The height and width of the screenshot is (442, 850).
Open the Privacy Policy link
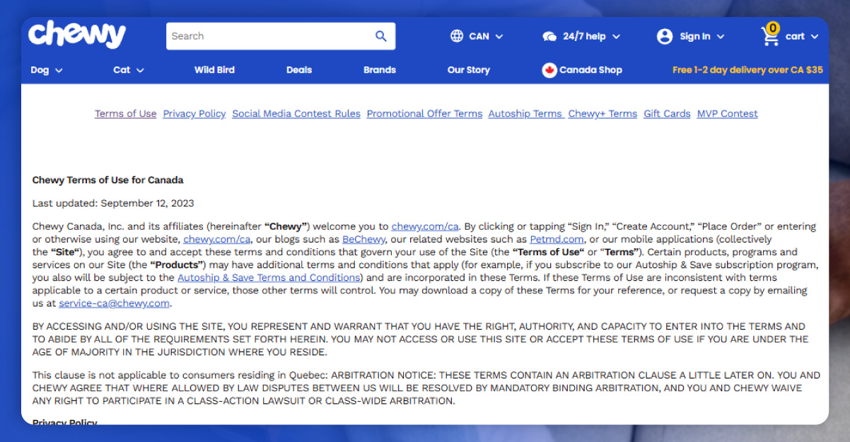tap(194, 114)
